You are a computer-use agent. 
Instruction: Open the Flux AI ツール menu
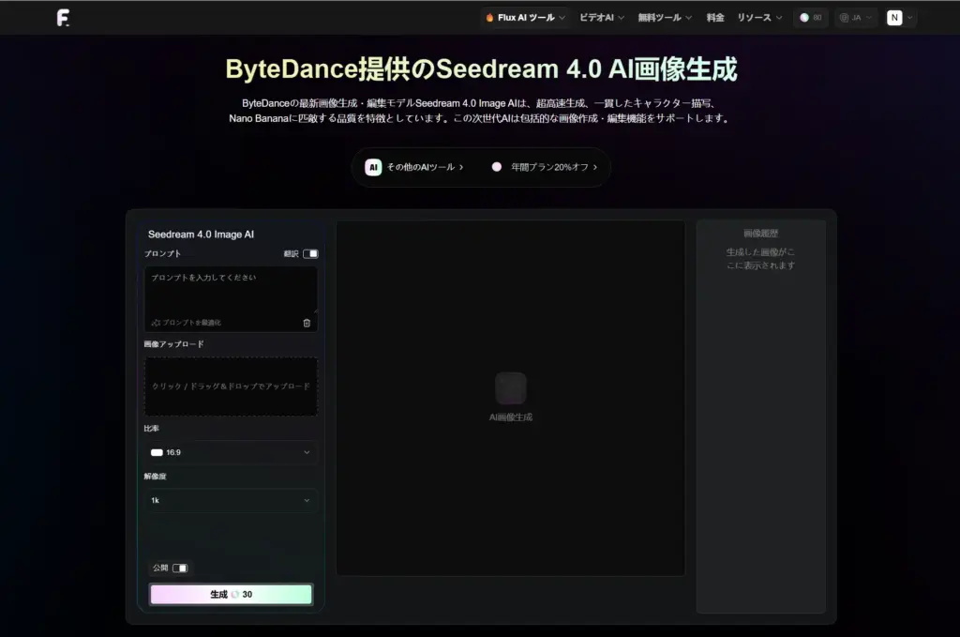tap(525, 18)
